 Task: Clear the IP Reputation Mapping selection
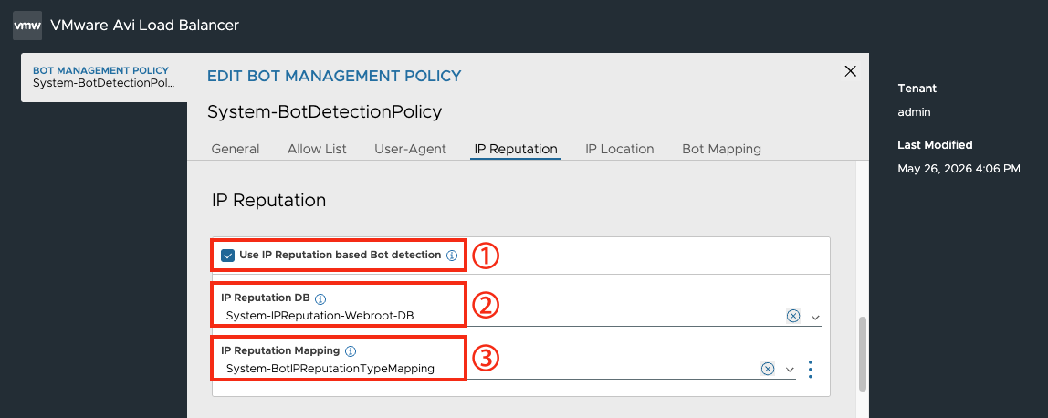[768, 369]
